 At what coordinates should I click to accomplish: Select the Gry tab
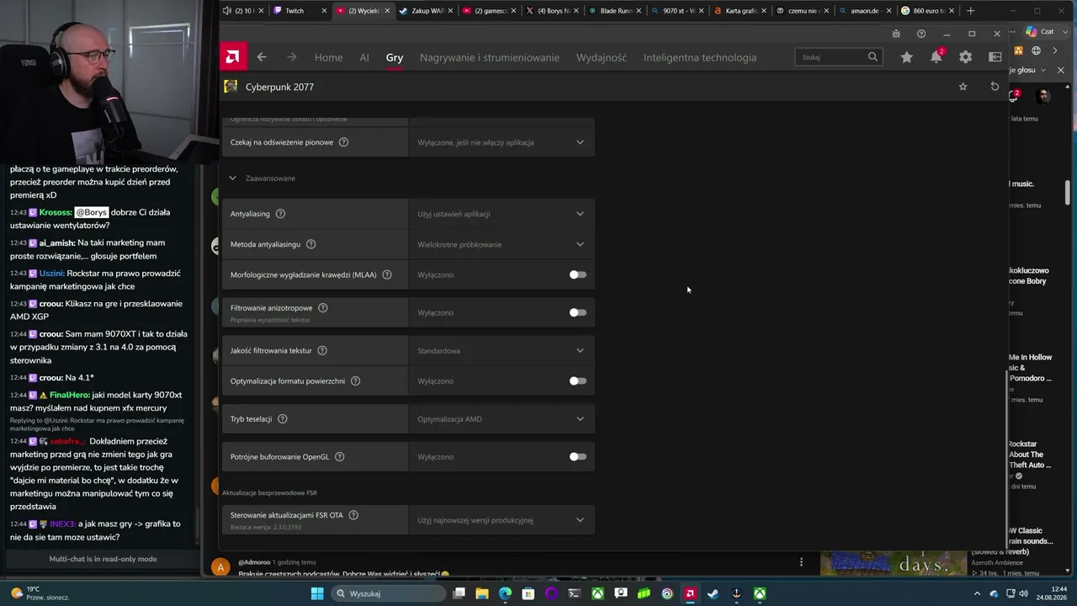[x=395, y=57]
